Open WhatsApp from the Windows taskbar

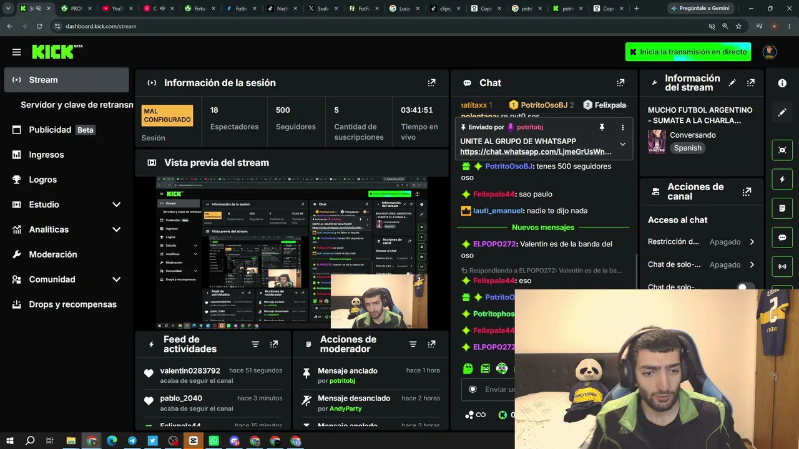(x=214, y=441)
